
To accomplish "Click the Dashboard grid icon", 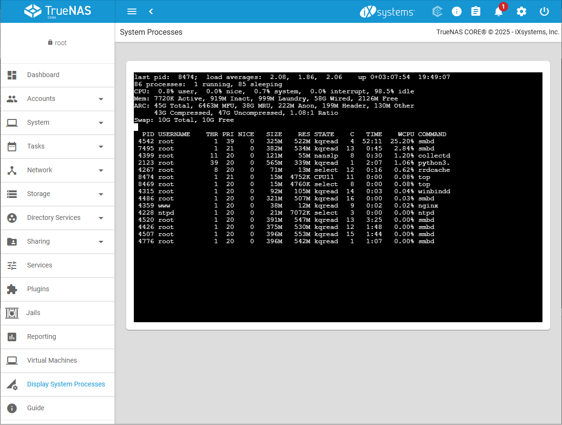I will 12,75.
